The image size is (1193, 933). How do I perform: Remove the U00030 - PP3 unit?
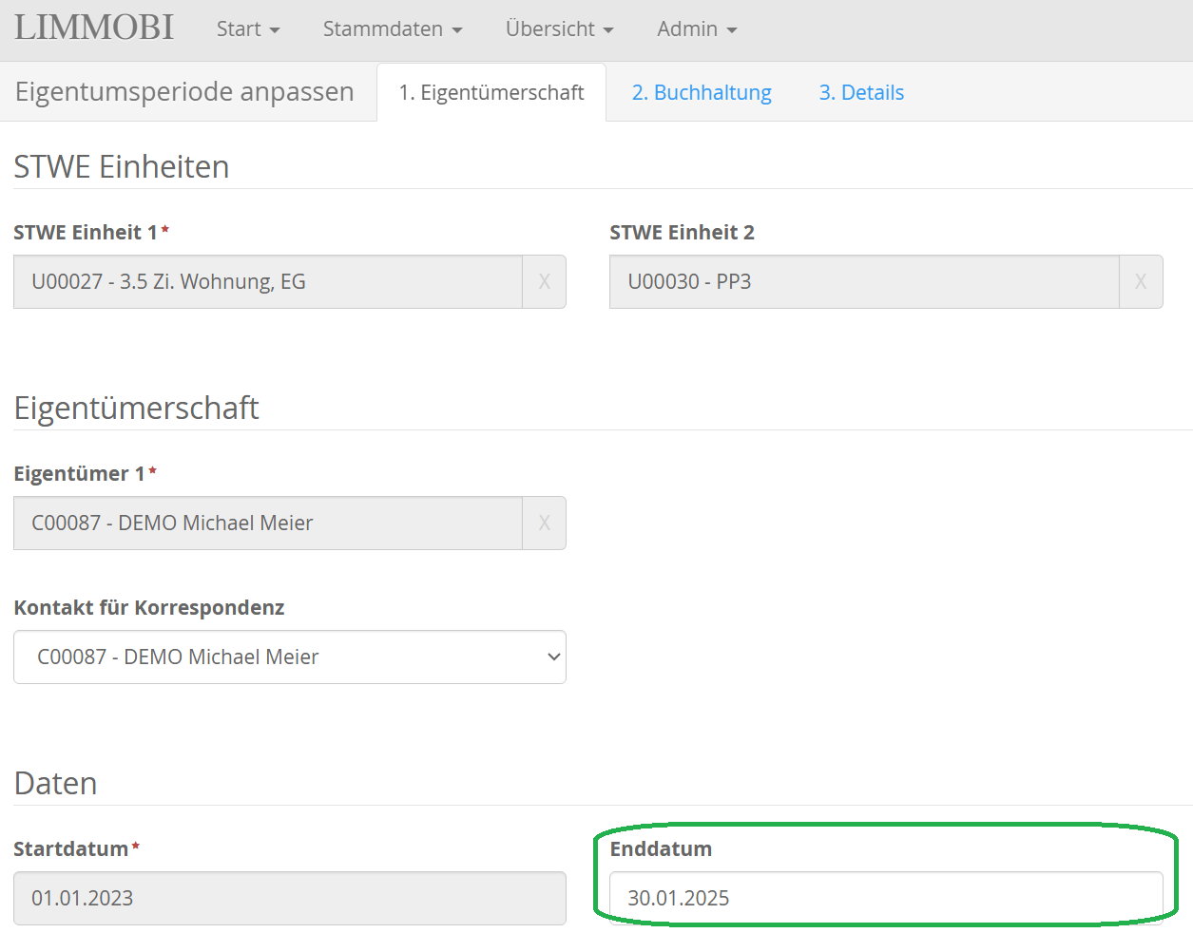tap(1140, 282)
